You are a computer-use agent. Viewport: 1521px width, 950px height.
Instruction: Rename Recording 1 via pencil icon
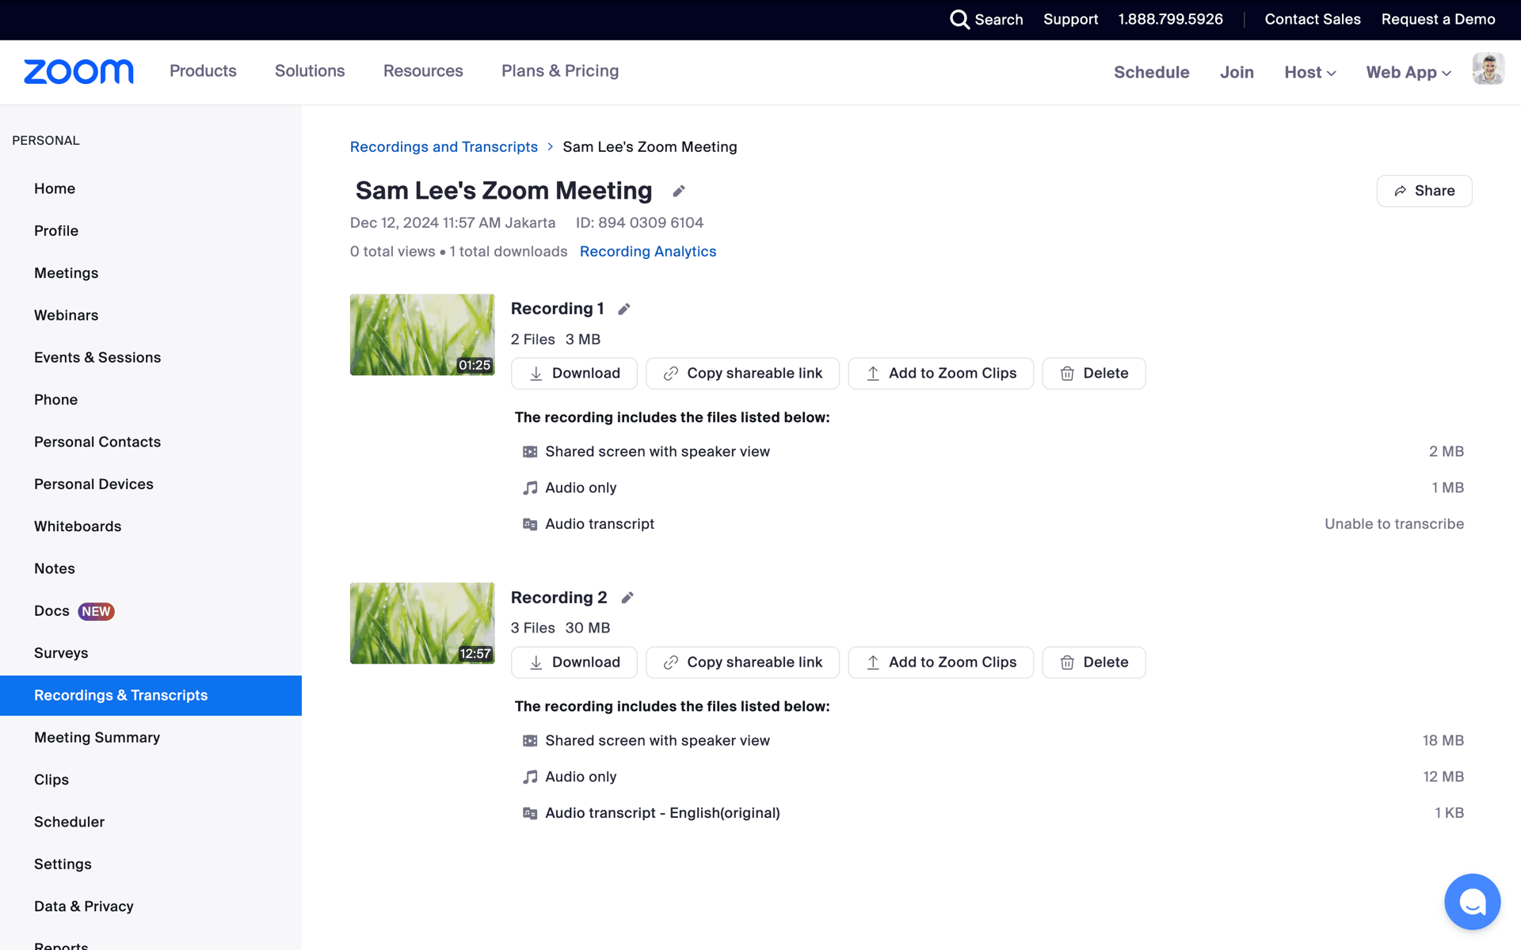624,309
